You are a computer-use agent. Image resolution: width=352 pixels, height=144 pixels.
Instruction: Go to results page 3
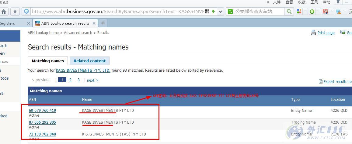[78, 80]
